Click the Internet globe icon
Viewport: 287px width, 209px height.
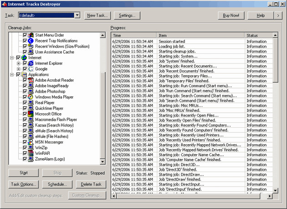point(24,57)
